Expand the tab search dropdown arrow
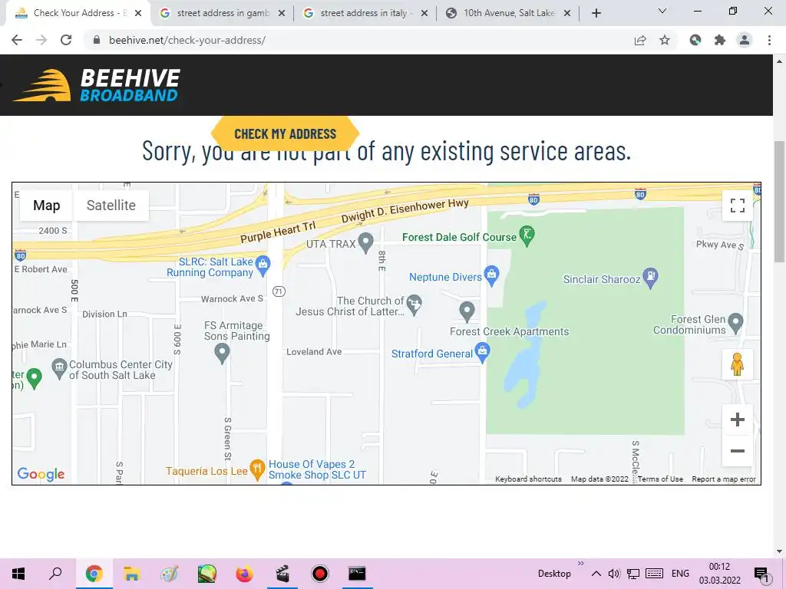The image size is (786, 589). point(662,12)
